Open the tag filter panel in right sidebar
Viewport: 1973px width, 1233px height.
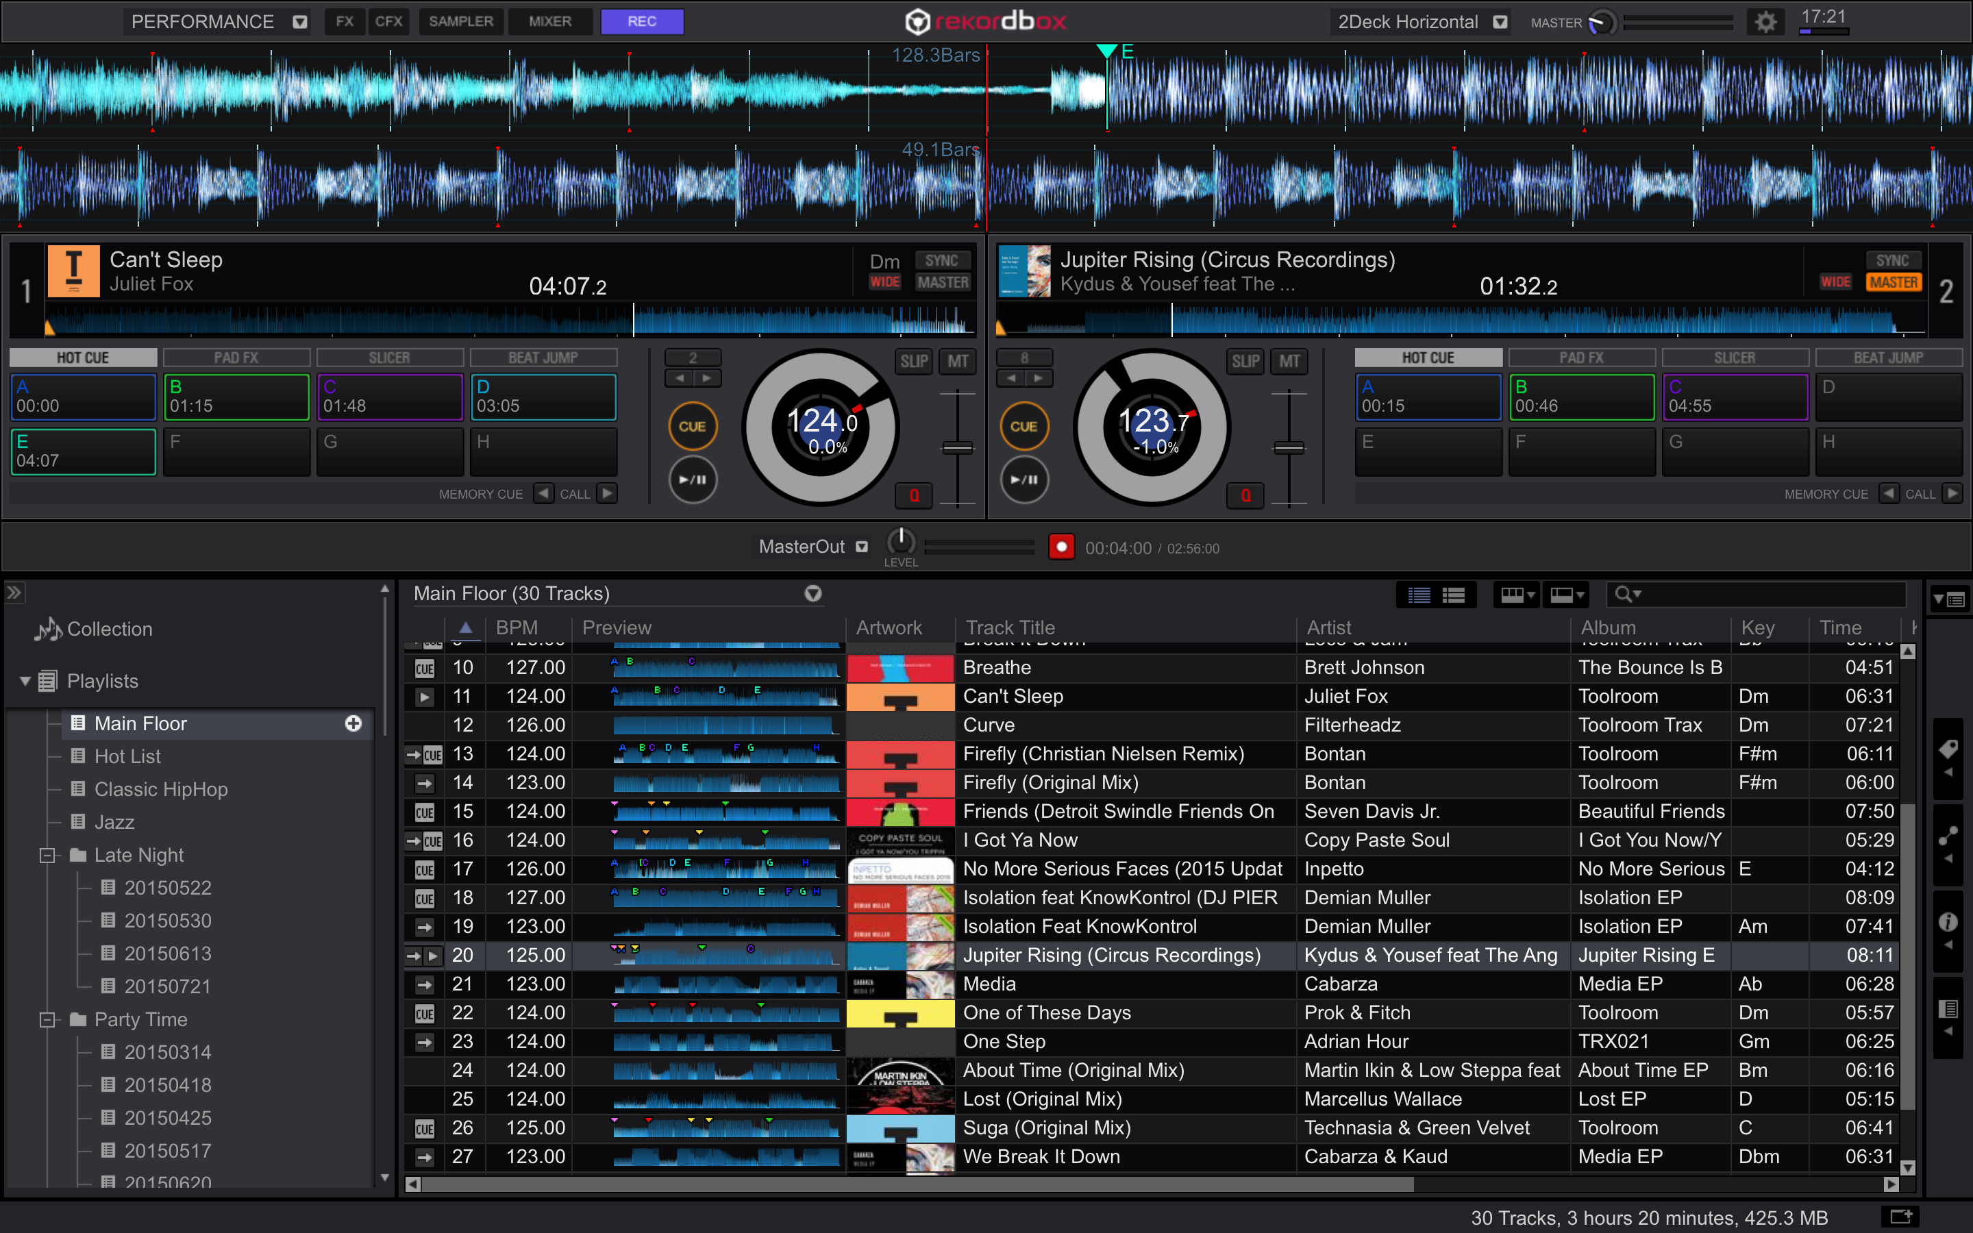(x=1948, y=749)
